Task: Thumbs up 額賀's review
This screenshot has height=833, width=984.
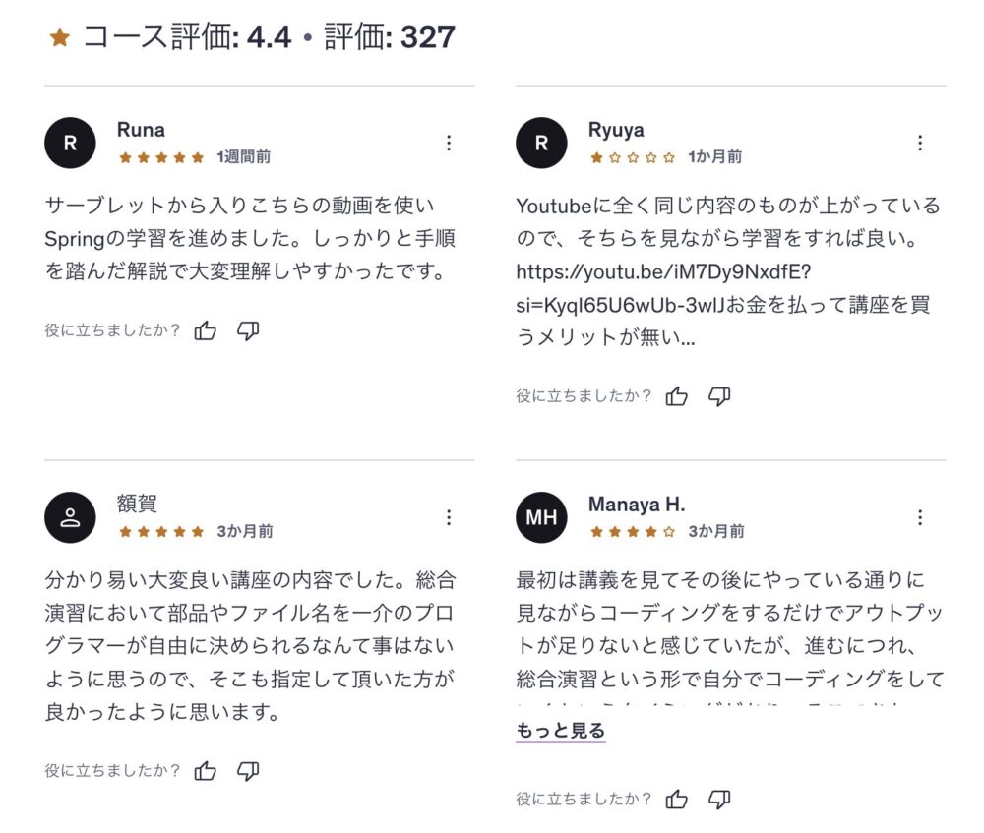Action: 206,771
